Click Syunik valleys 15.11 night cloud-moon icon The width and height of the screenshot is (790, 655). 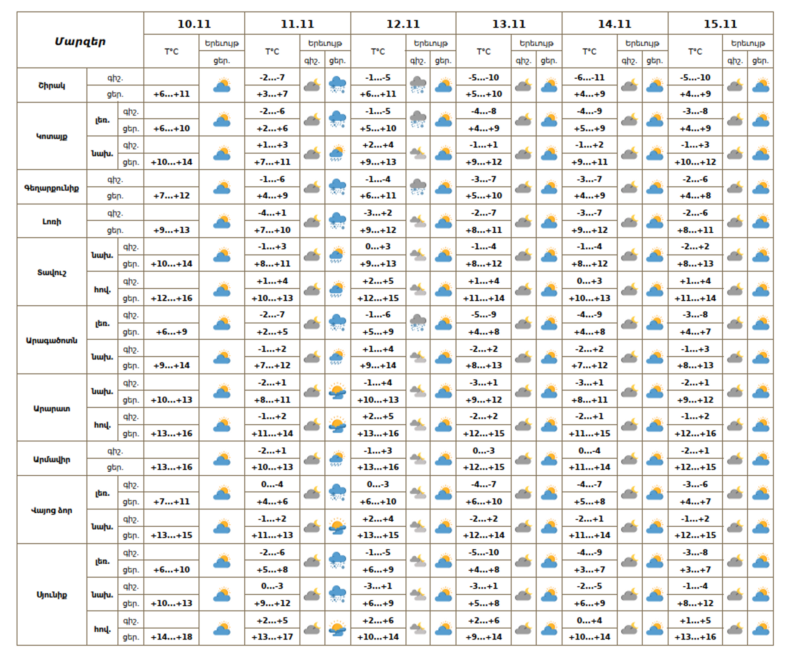click(x=735, y=629)
